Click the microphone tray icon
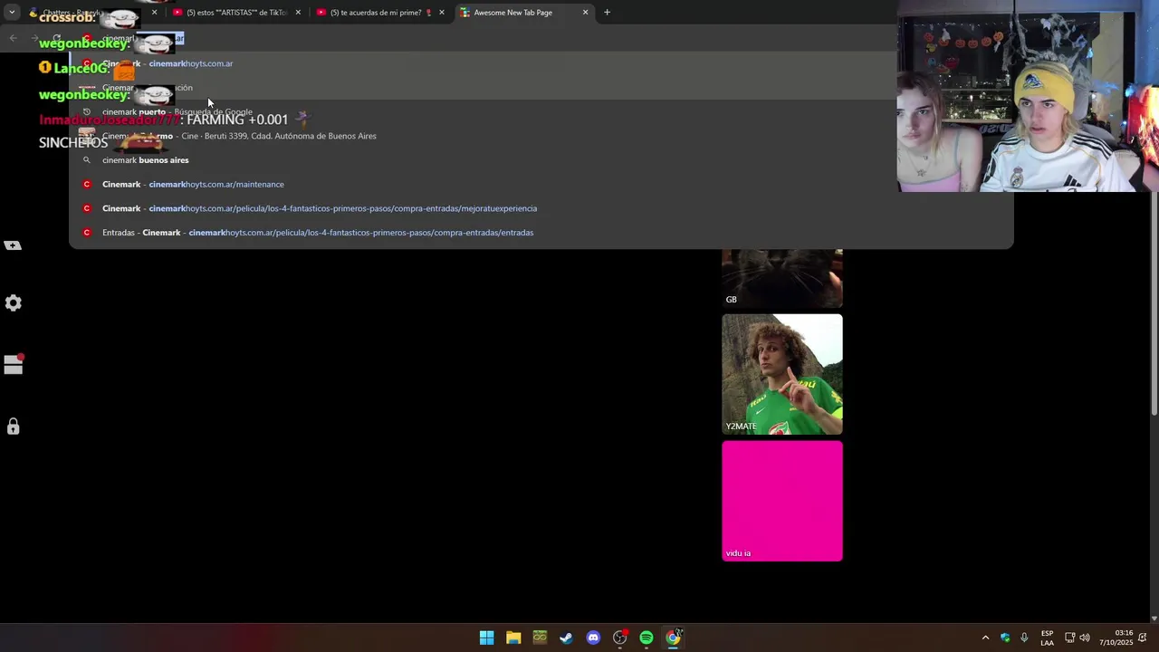Image resolution: width=1159 pixels, height=652 pixels. pyautogui.click(x=1024, y=638)
